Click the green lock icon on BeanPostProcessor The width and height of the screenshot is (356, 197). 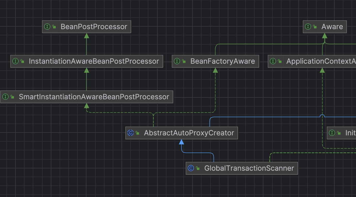(54, 27)
